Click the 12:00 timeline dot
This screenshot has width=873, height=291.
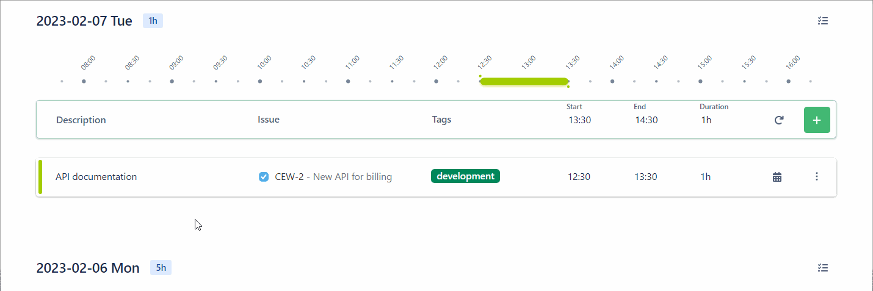pos(436,81)
